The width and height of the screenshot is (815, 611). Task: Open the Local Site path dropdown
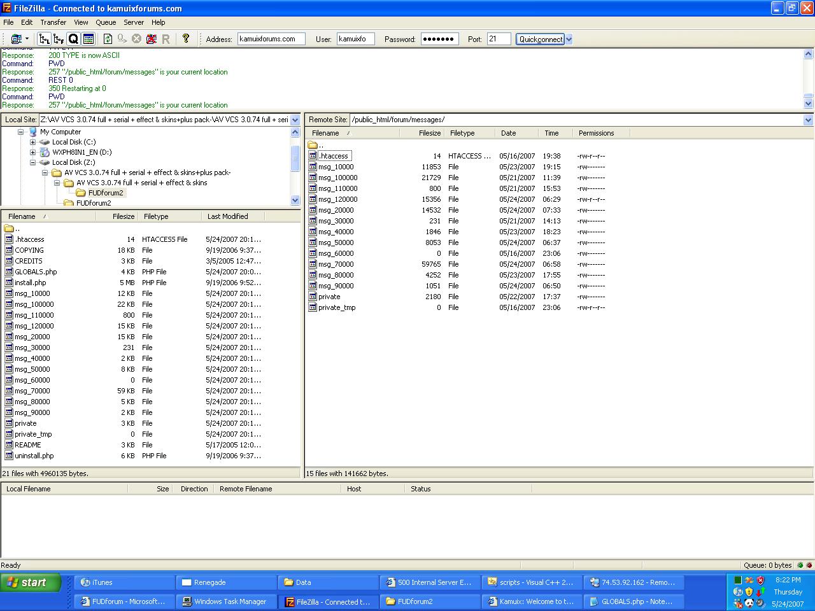[295, 120]
